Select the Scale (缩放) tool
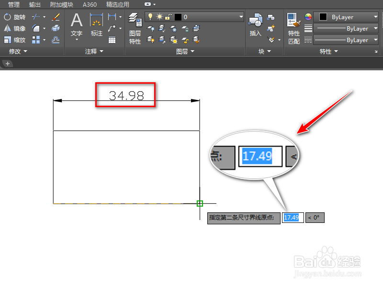This screenshot has width=383, height=287. [15, 40]
